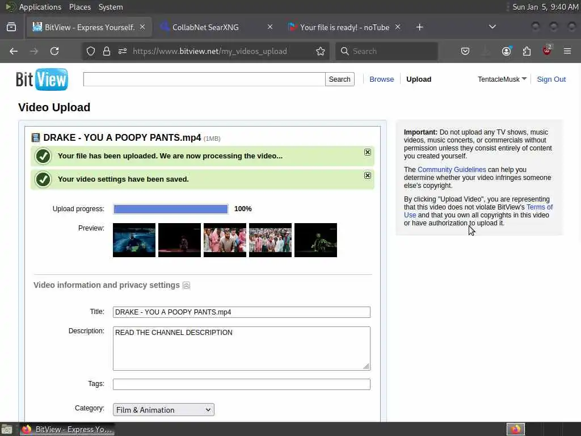This screenshot has width=581, height=436.
Task: Expand the list all tabs chevron
Action: 492,27
